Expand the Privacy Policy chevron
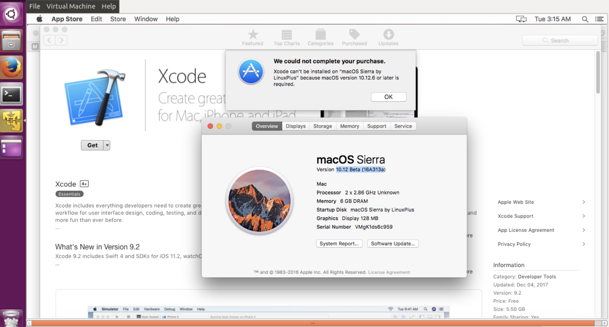The height and width of the screenshot is (327, 609). (584, 244)
